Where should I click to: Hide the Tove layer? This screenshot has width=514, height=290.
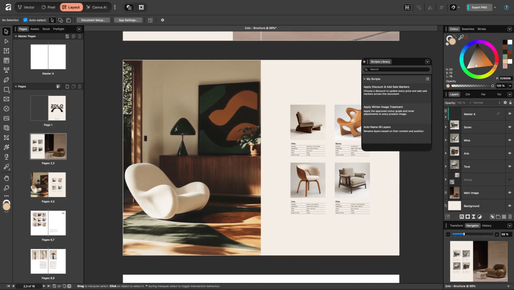(x=510, y=166)
